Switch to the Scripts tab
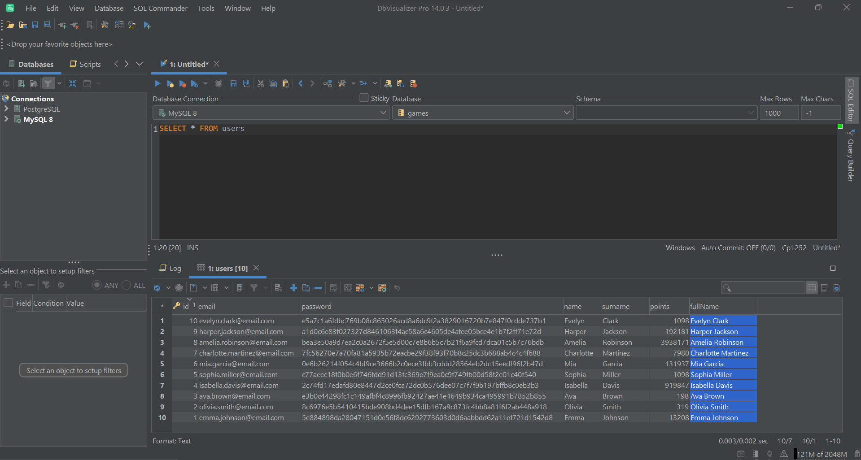The width and height of the screenshot is (861, 460). tap(85, 64)
